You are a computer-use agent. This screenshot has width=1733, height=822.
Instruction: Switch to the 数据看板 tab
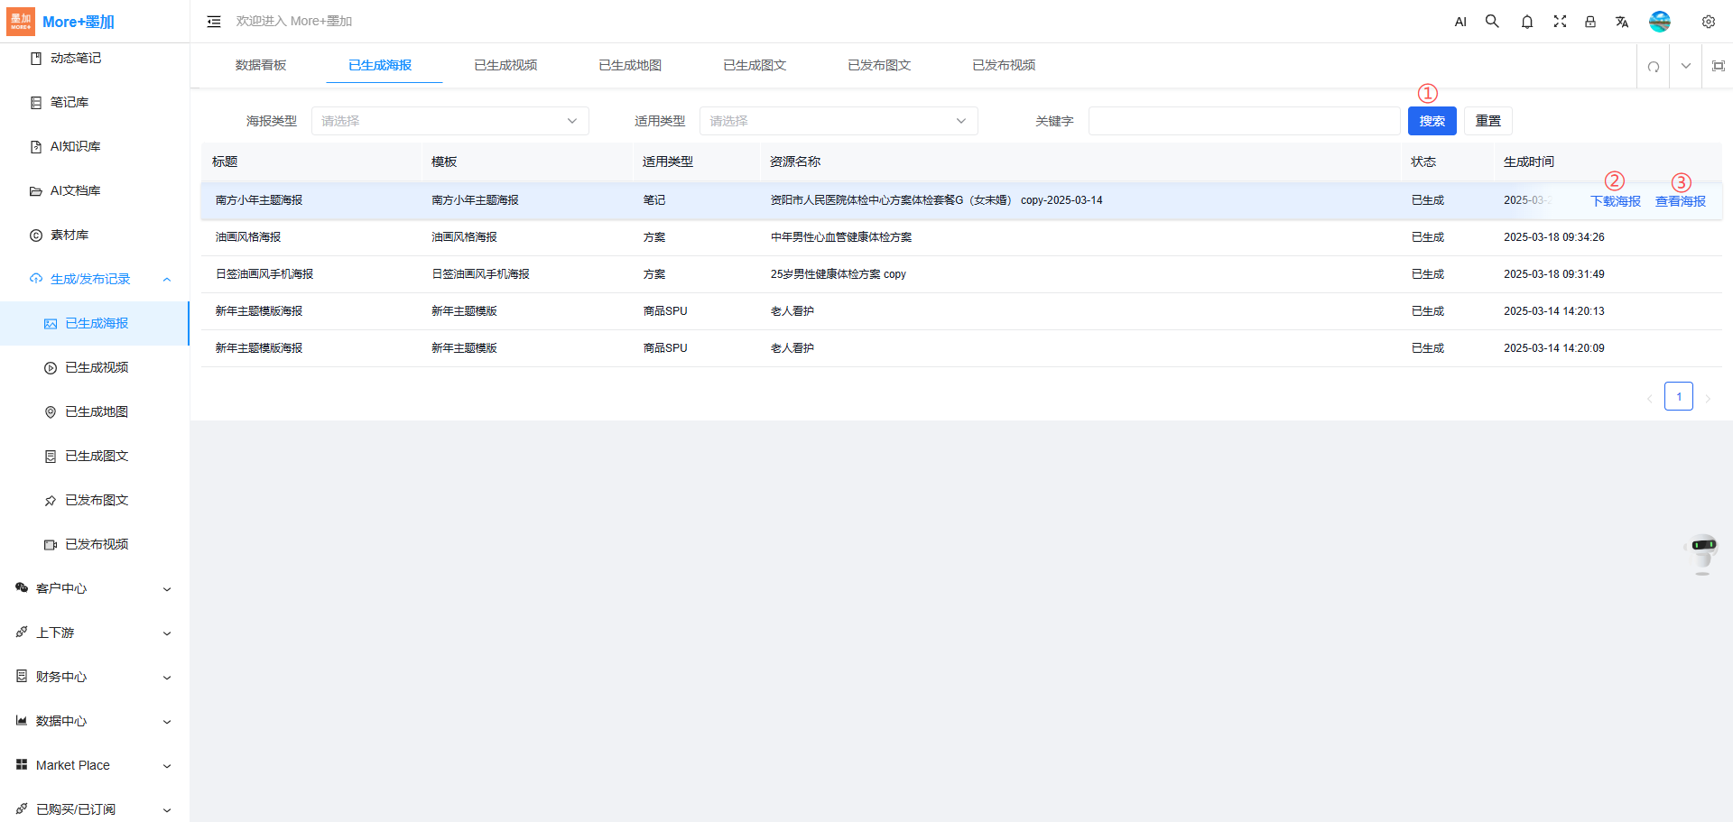click(261, 65)
